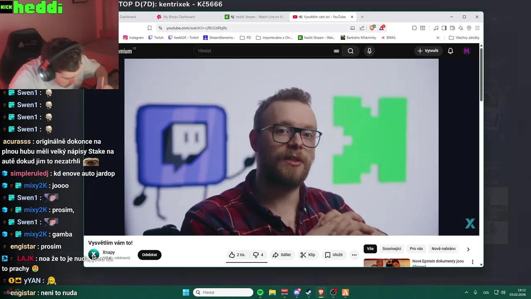Select the Pro vás filter chip
Viewport: 531px width, 299px height.
pos(416,249)
